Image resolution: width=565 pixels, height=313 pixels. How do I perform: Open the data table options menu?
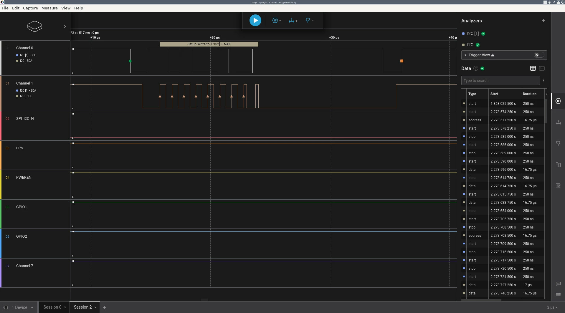543,80
